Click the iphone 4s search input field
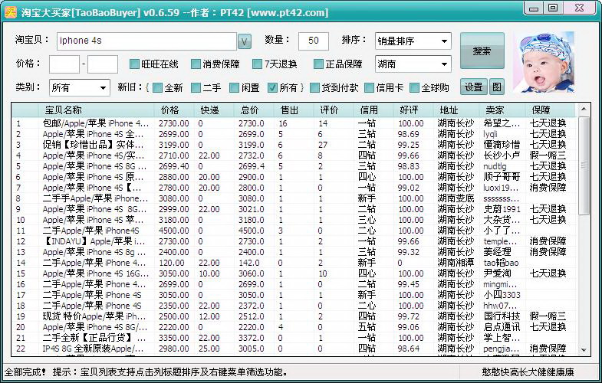602x383 pixels. tap(146, 41)
